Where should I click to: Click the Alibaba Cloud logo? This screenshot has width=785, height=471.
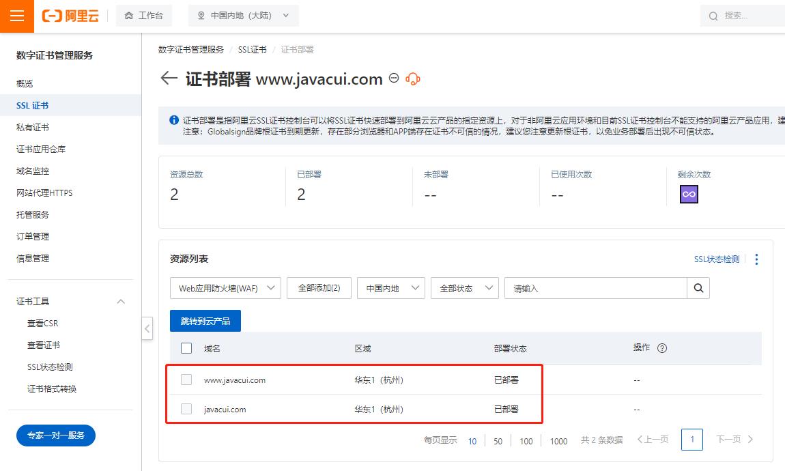click(x=70, y=16)
